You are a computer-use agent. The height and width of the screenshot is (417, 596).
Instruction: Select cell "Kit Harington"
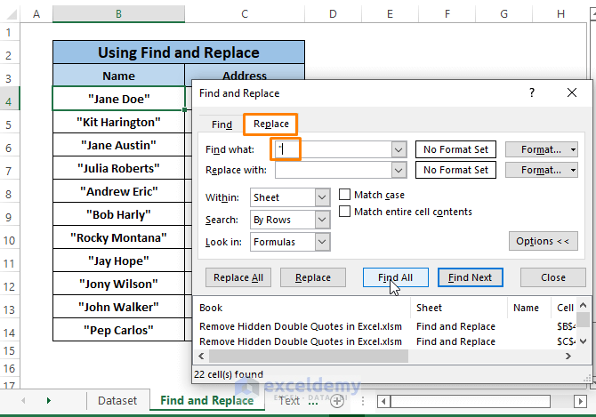pos(118,123)
